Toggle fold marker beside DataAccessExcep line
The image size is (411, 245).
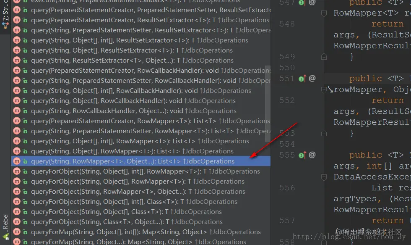(324, 177)
